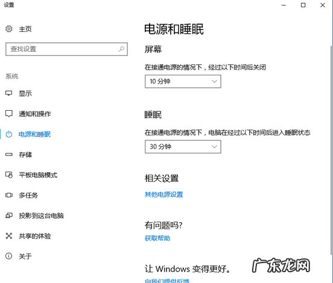Image resolution: width=333 pixels, height=283 pixels.
Task: Minimize the Settings window
Action: tap(284, 5)
